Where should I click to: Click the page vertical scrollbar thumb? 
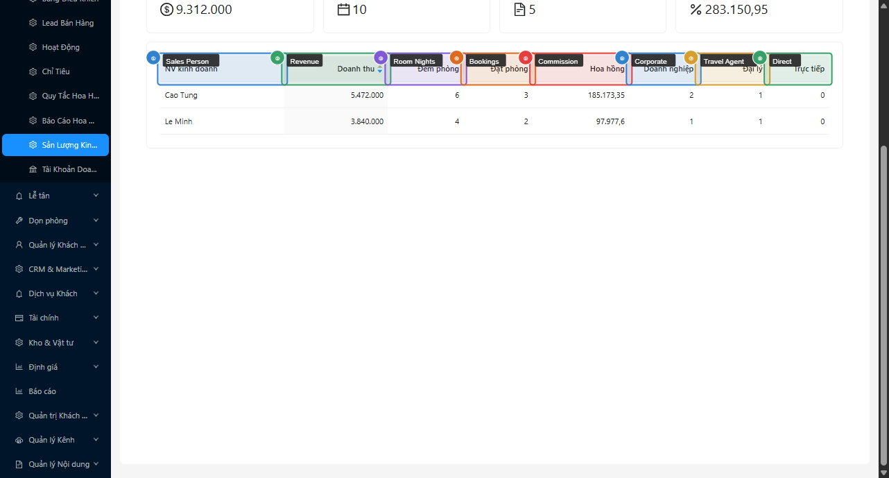[883, 305]
